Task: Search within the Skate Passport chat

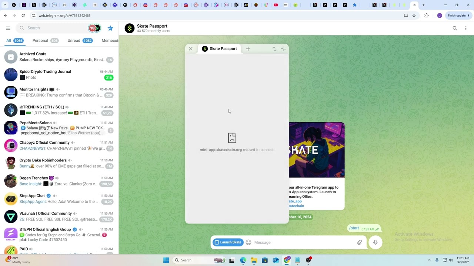Action: point(455,28)
